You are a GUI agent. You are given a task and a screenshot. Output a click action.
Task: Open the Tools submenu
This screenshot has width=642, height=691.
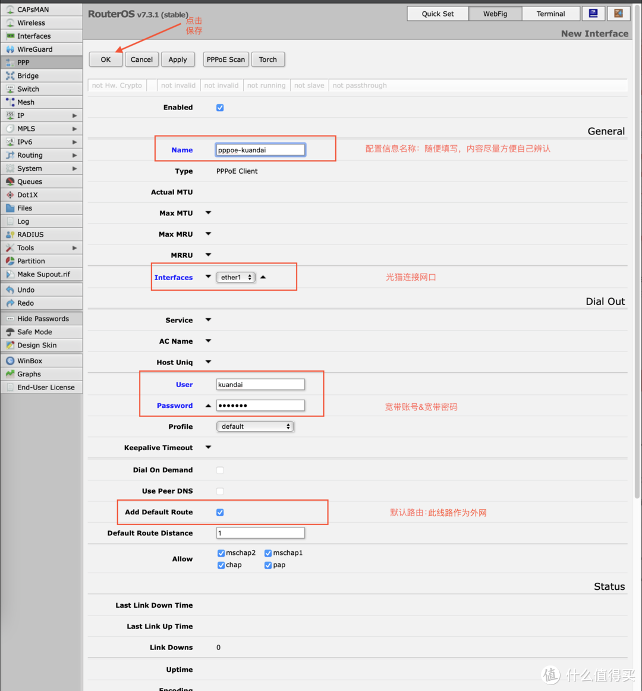42,247
